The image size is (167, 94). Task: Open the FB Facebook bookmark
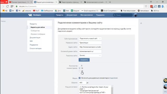[x=18, y=11]
